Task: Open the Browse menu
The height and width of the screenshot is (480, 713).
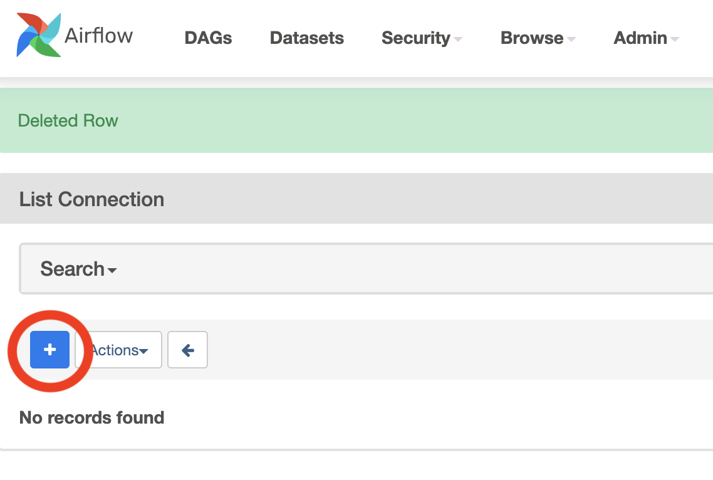Action: 532,38
